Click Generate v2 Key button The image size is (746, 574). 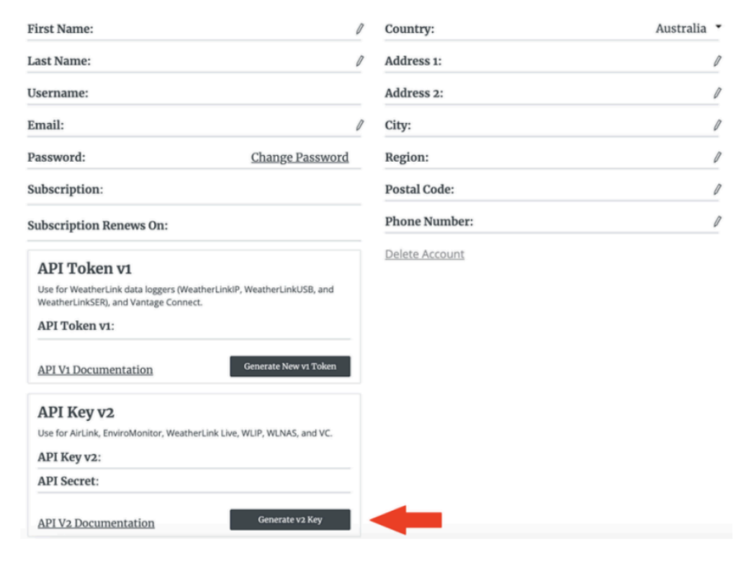pyautogui.click(x=290, y=519)
